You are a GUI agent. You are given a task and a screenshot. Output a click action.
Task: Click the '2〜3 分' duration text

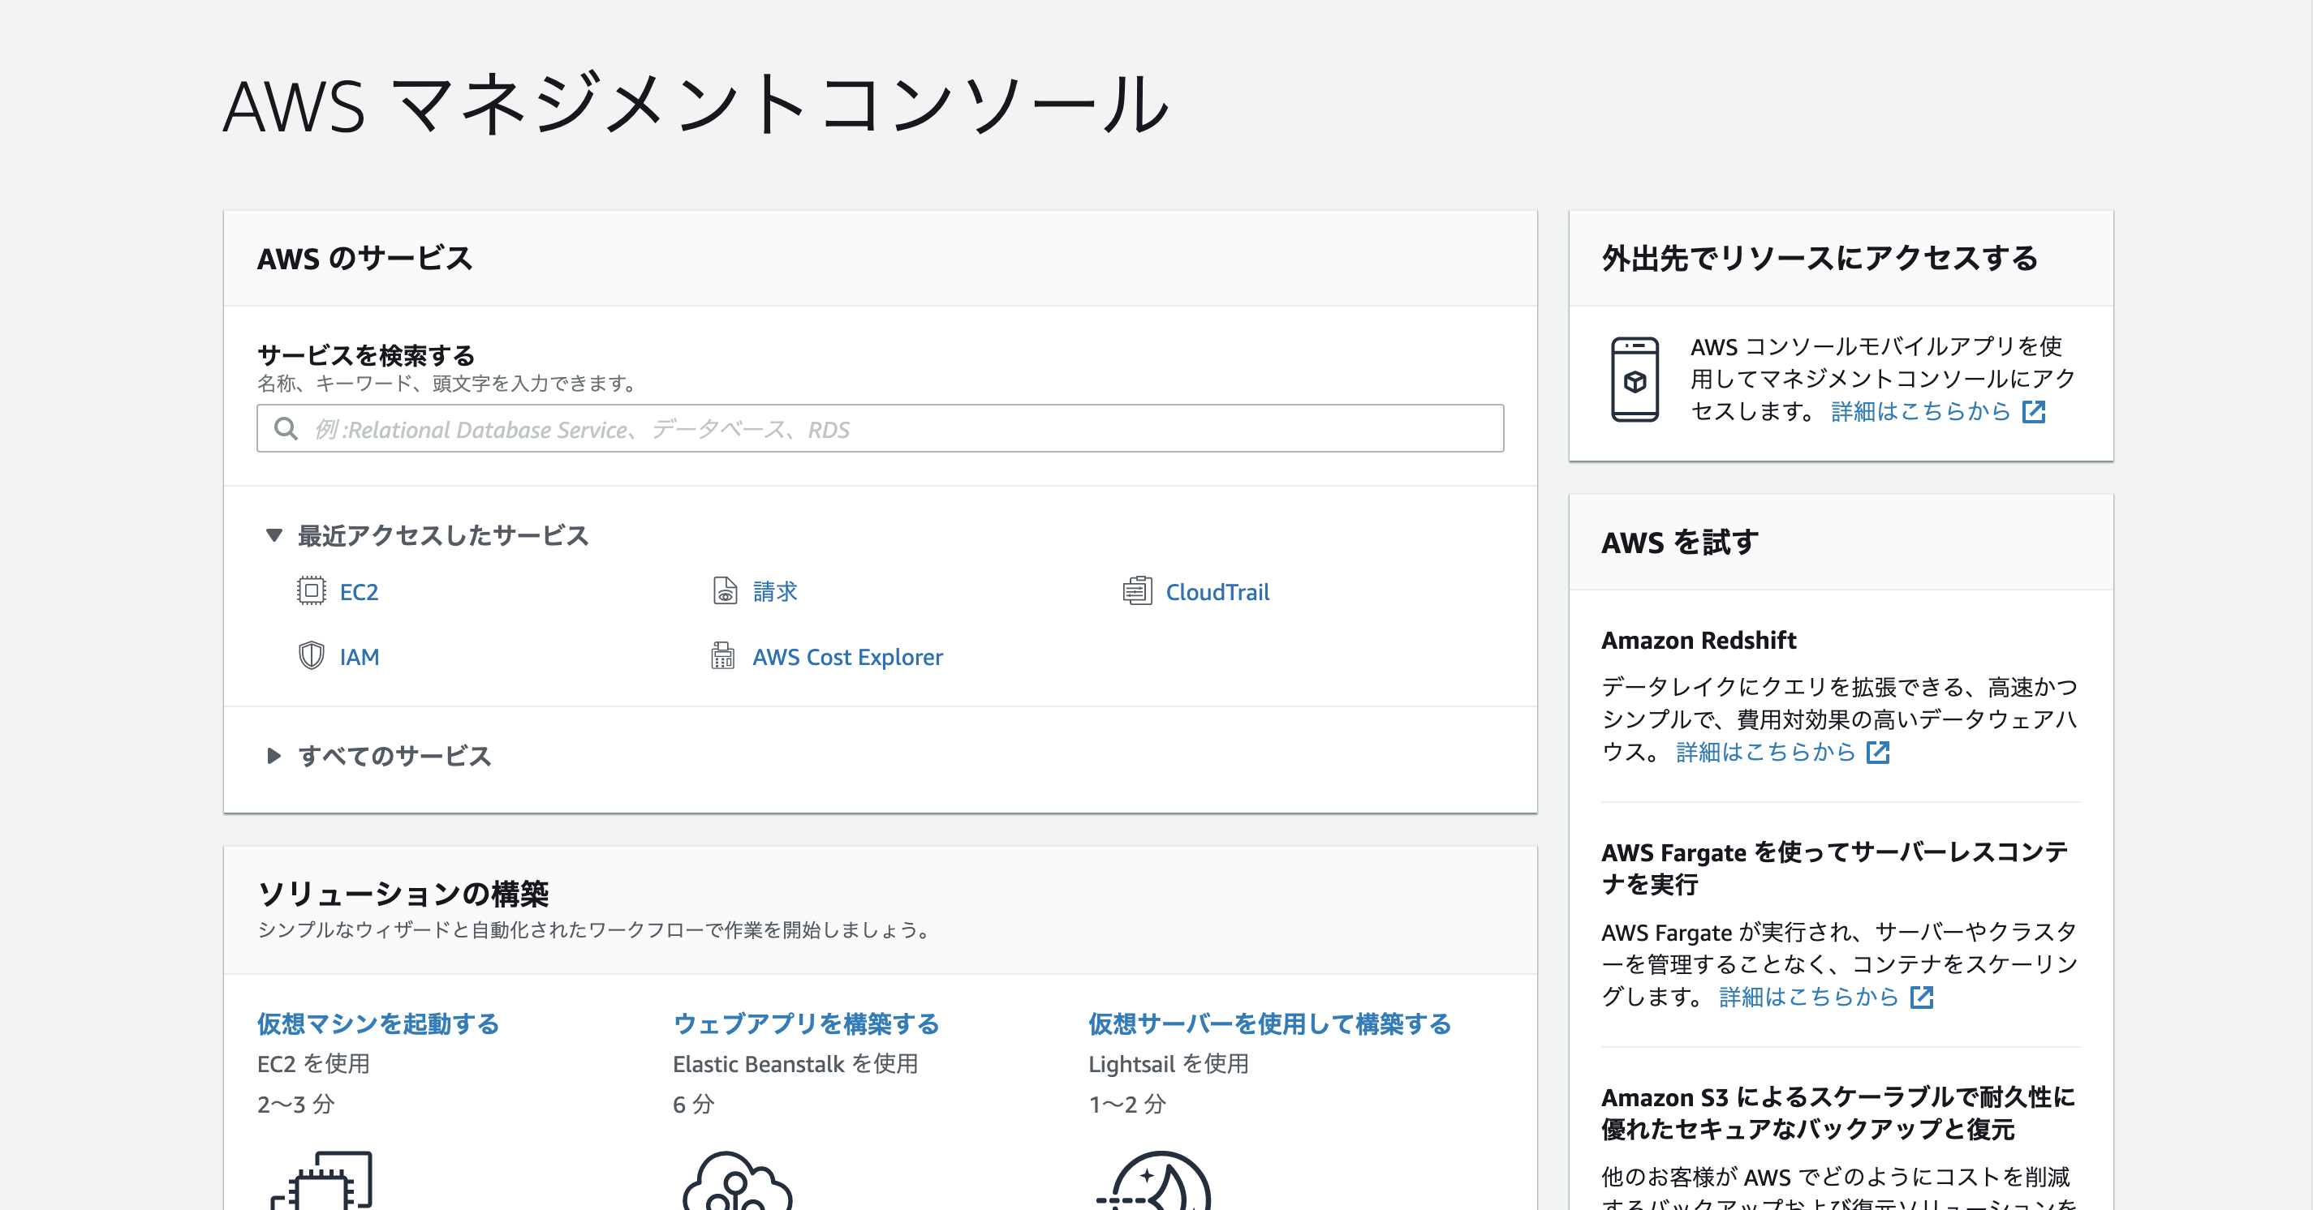tap(295, 1104)
